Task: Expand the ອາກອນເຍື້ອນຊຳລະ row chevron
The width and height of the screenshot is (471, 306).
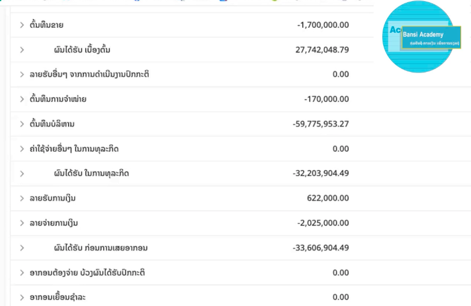Action: click(x=22, y=297)
